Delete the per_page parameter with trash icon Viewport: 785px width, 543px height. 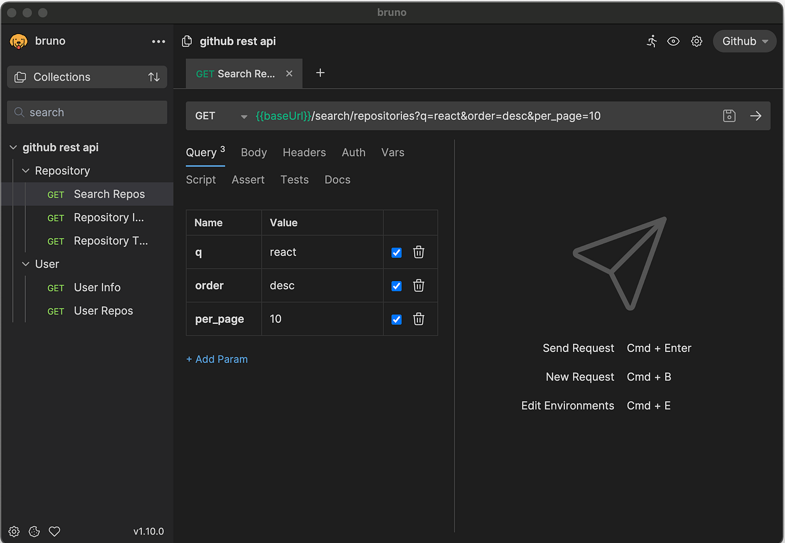pos(419,319)
